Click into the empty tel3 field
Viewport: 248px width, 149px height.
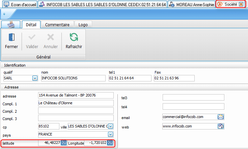coord(193,98)
